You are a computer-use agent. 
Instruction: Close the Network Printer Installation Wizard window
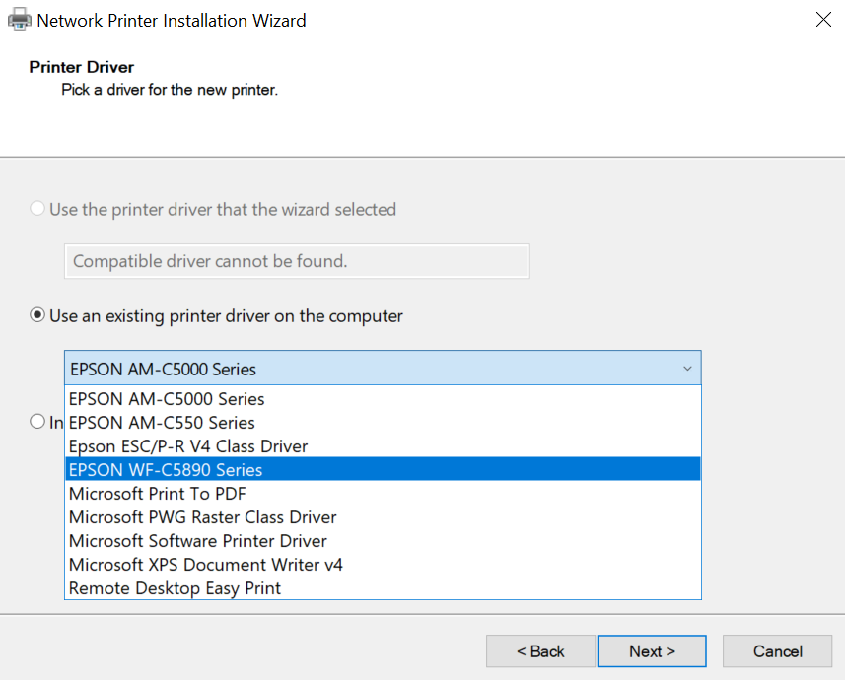point(823,20)
